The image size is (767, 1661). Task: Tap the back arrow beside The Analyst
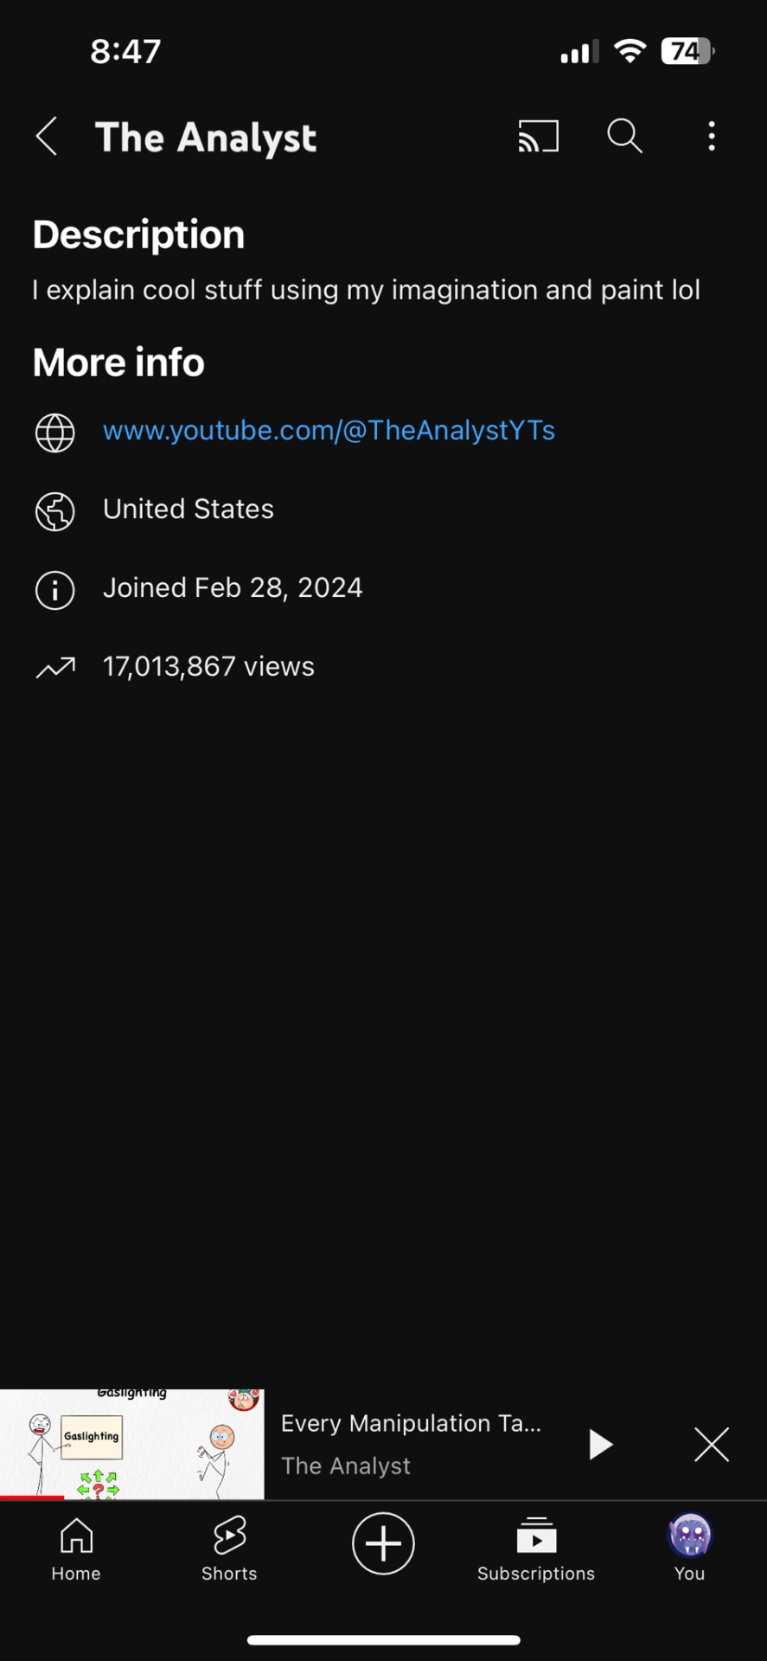tap(47, 137)
